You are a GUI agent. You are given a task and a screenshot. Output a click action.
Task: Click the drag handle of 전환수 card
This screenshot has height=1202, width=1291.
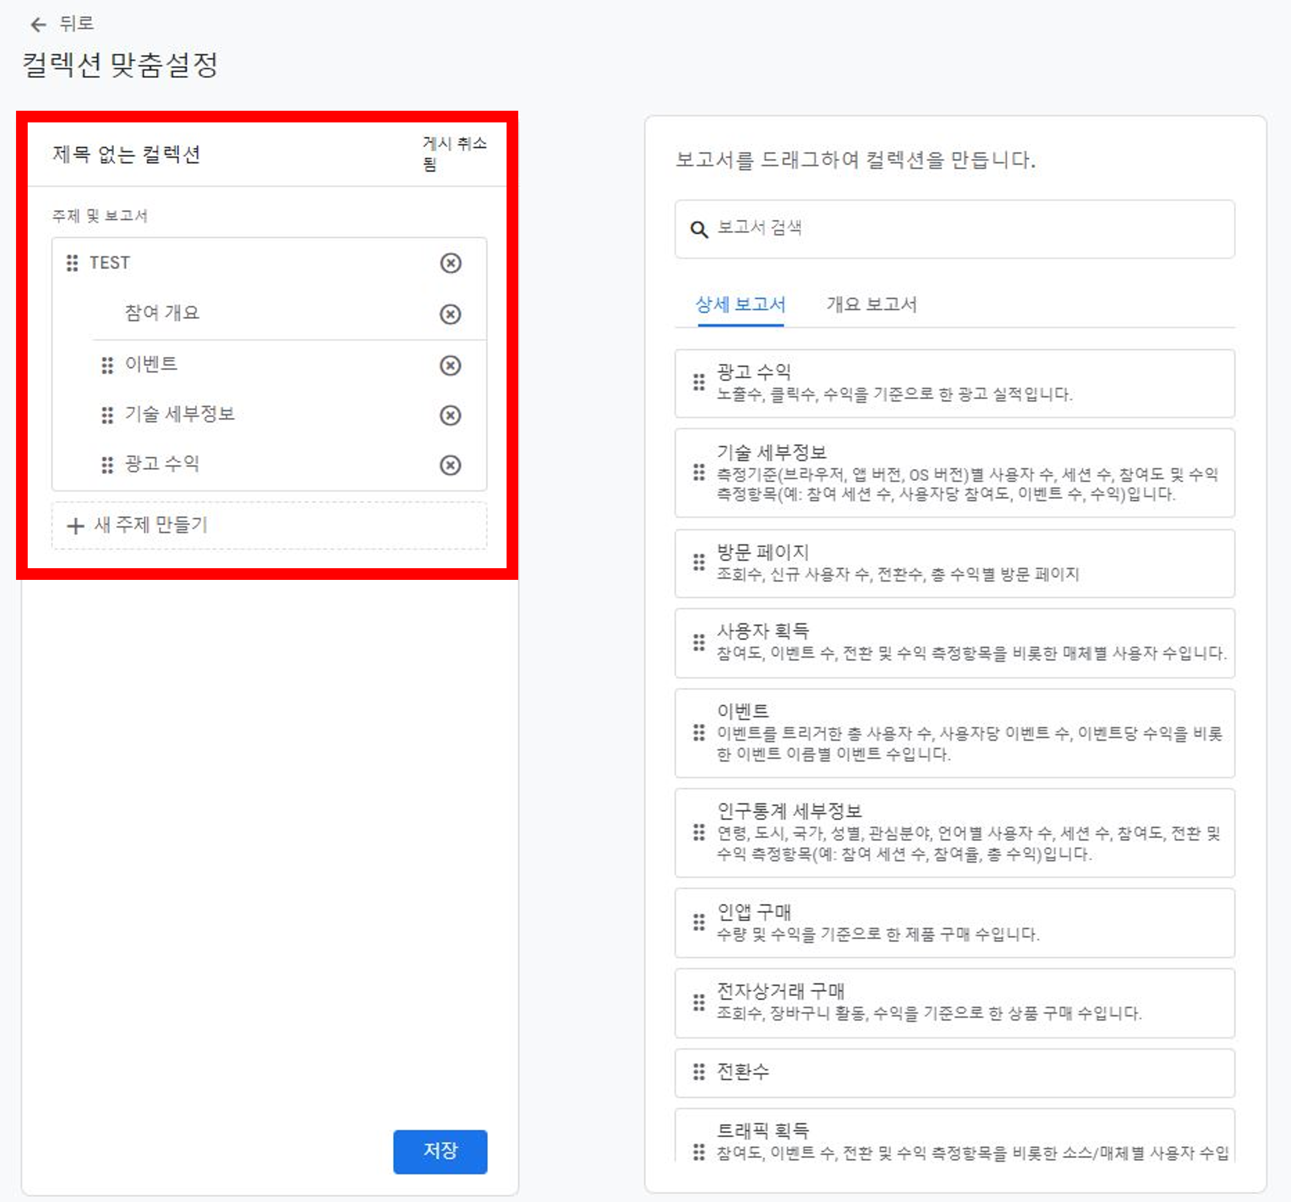pos(698,1071)
